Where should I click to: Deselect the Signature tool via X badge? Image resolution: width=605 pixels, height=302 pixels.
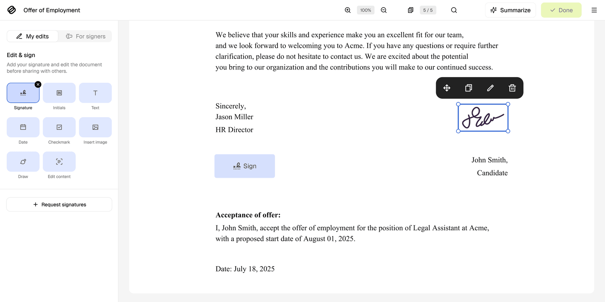coord(38,85)
